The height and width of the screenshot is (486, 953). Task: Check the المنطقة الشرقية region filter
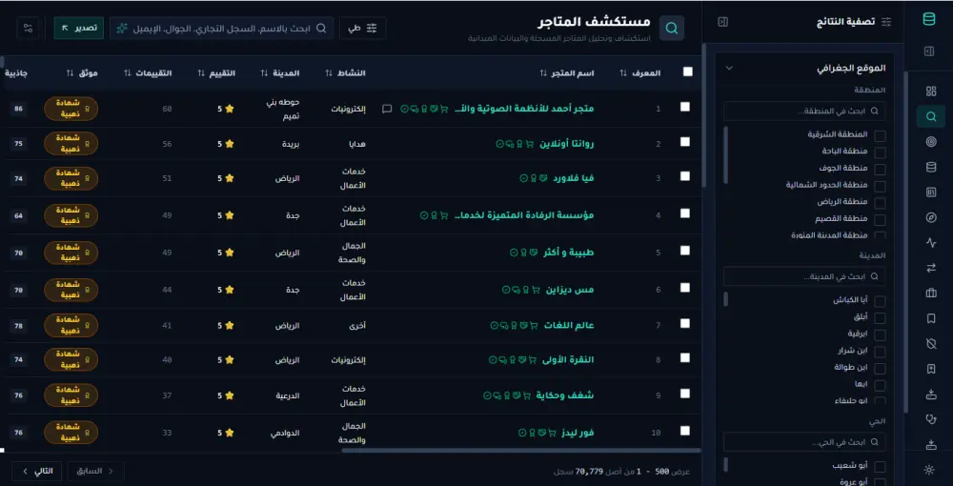[x=880, y=135]
